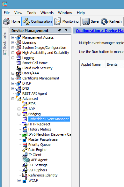Screen dimensions: 124x187
Task: Restore the Device Management panel window
Action: point(59,31)
